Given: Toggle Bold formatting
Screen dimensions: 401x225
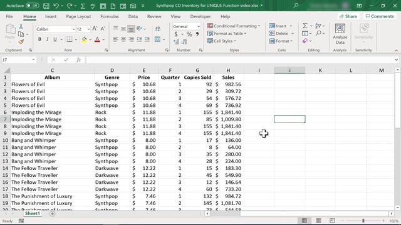Looking at the screenshot, I should [x=39, y=39].
